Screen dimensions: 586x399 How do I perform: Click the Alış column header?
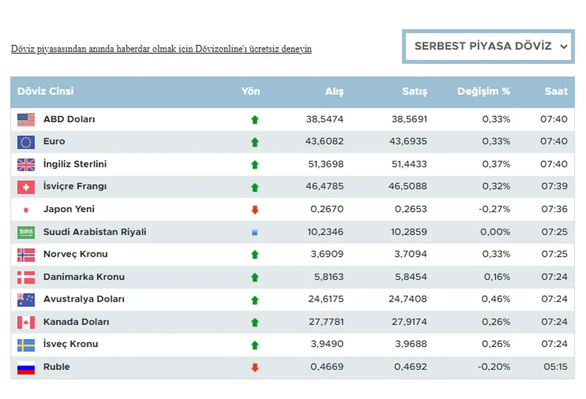coord(334,92)
